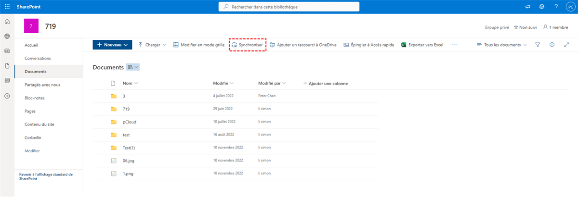Click the file type column header icon
The width and height of the screenshot is (578, 197).
(x=114, y=83)
